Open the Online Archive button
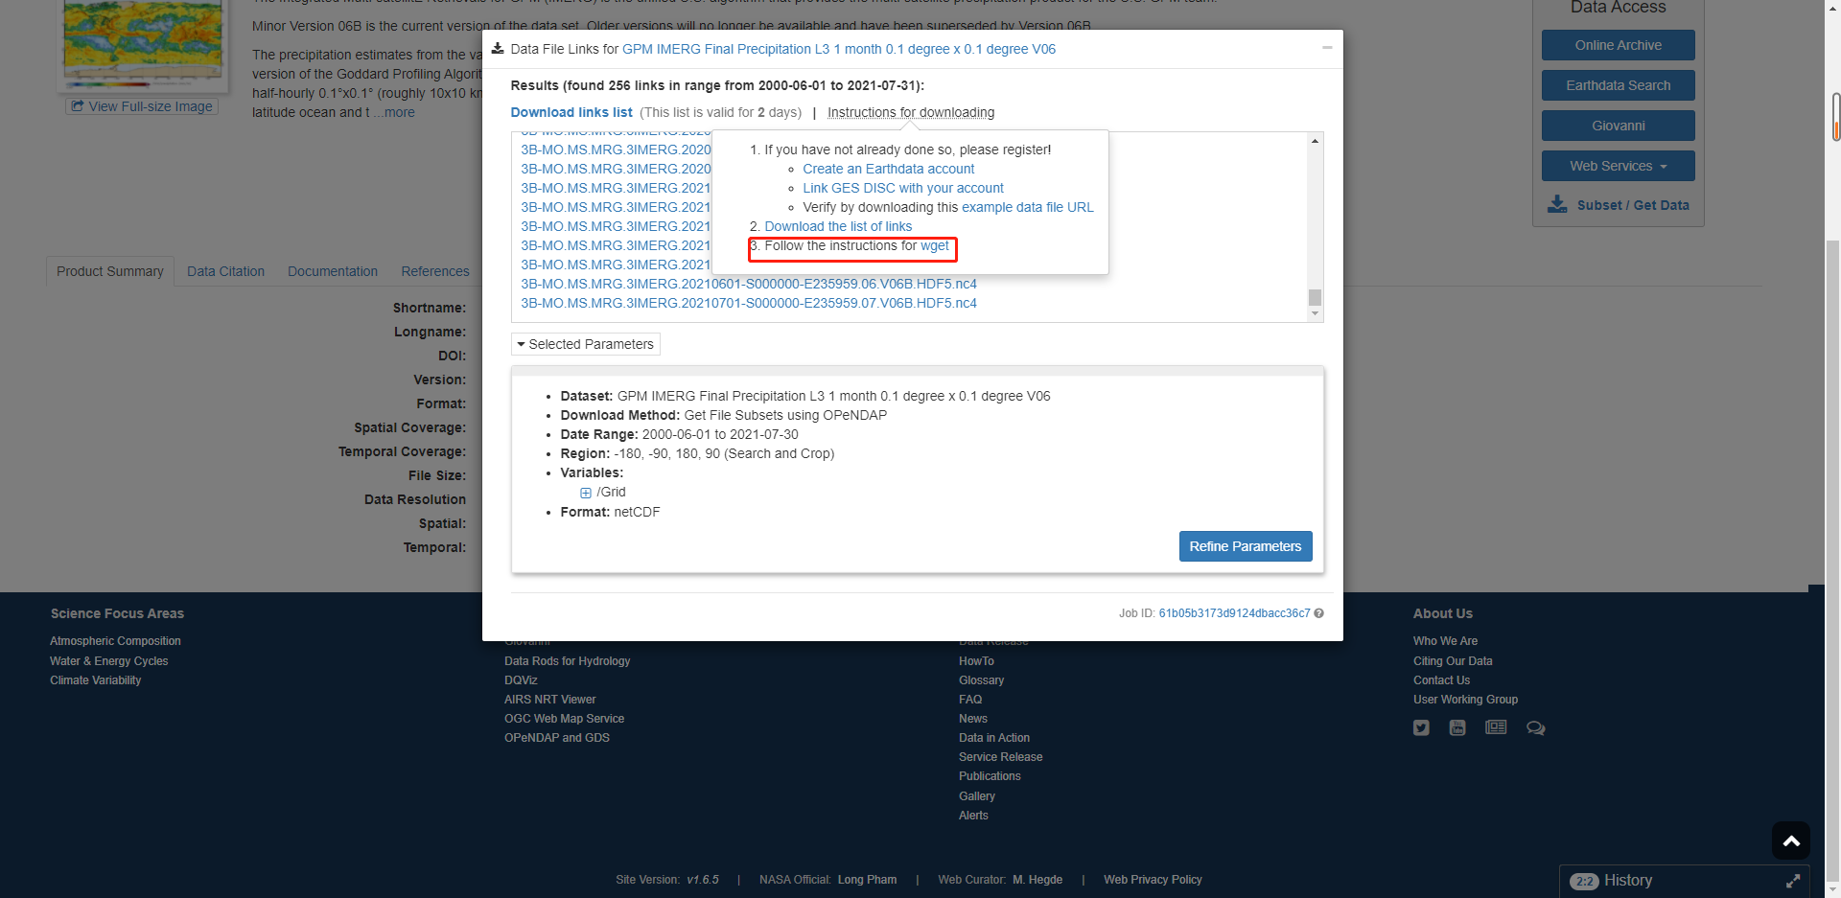1841x898 pixels. [x=1619, y=45]
